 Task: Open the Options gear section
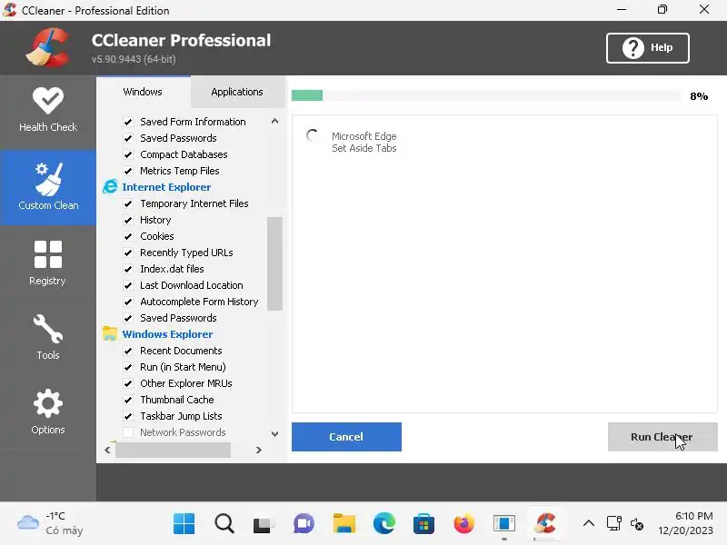point(48,411)
